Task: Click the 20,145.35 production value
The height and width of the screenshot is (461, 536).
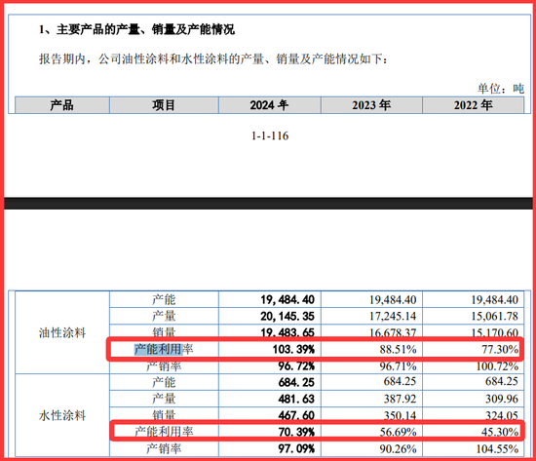Action: (287, 316)
